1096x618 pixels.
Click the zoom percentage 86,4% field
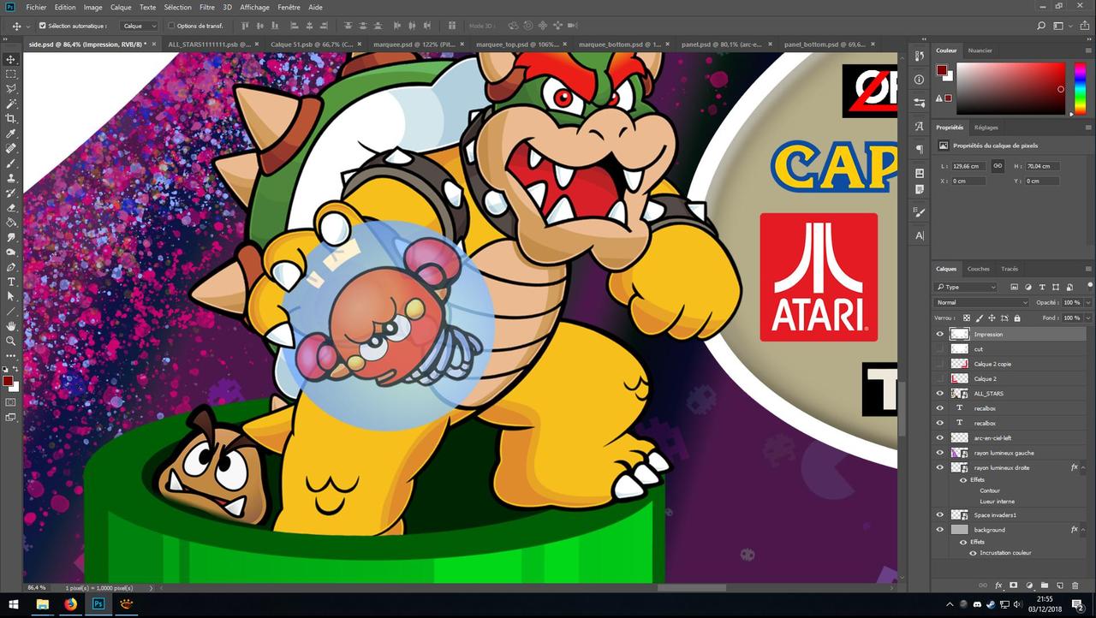click(x=37, y=588)
